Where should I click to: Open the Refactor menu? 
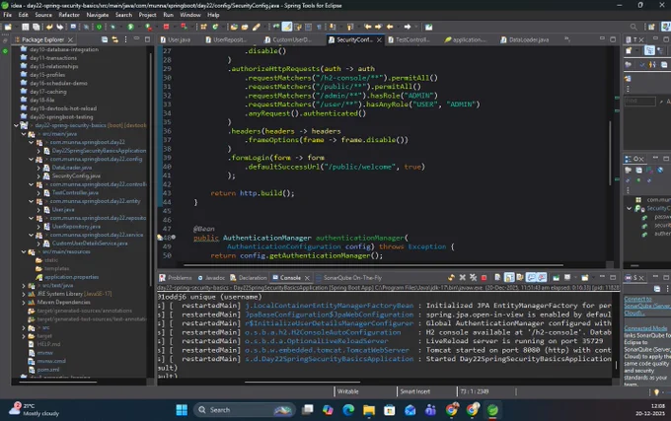69,15
